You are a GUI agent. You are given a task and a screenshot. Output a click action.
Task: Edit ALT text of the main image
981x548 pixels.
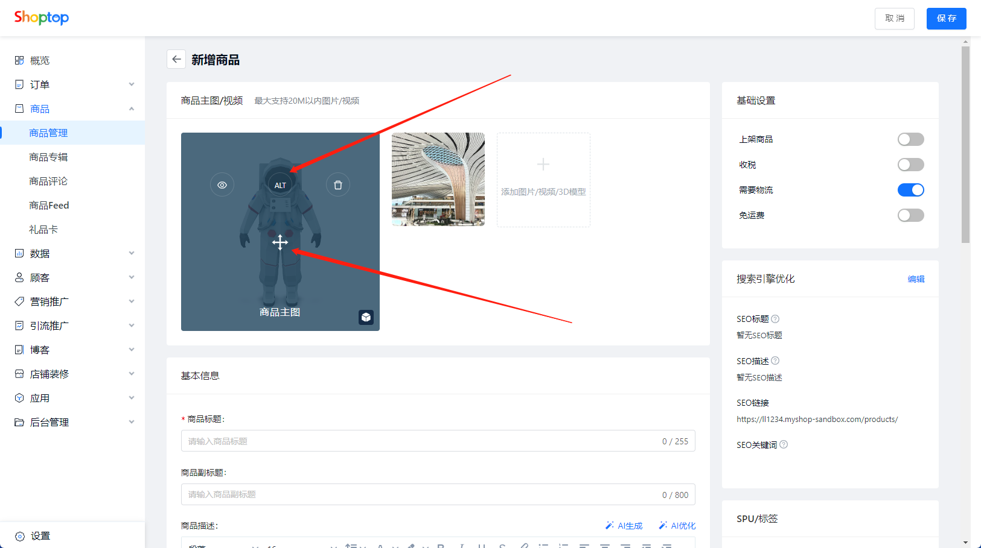pos(280,185)
